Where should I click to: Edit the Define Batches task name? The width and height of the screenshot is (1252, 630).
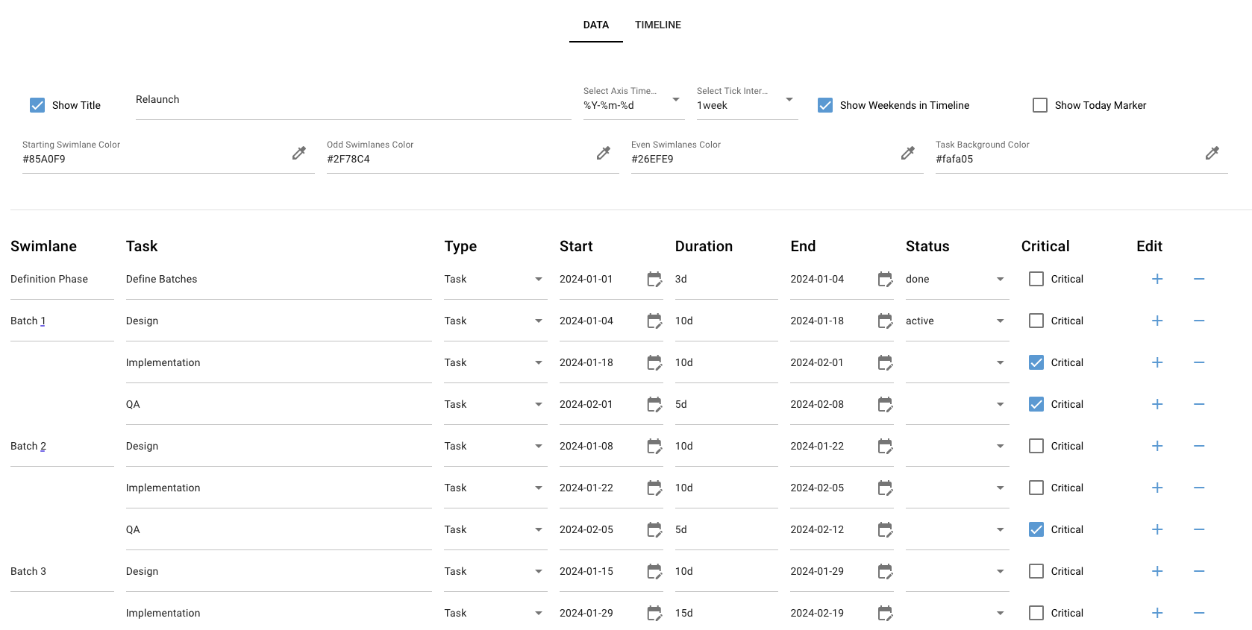point(279,280)
